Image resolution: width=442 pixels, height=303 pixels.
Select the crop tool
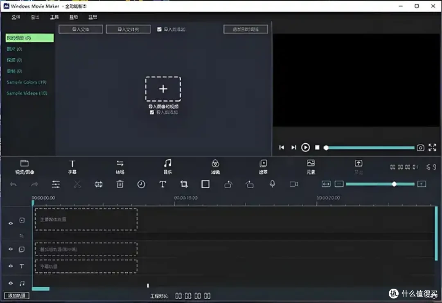coord(184,184)
